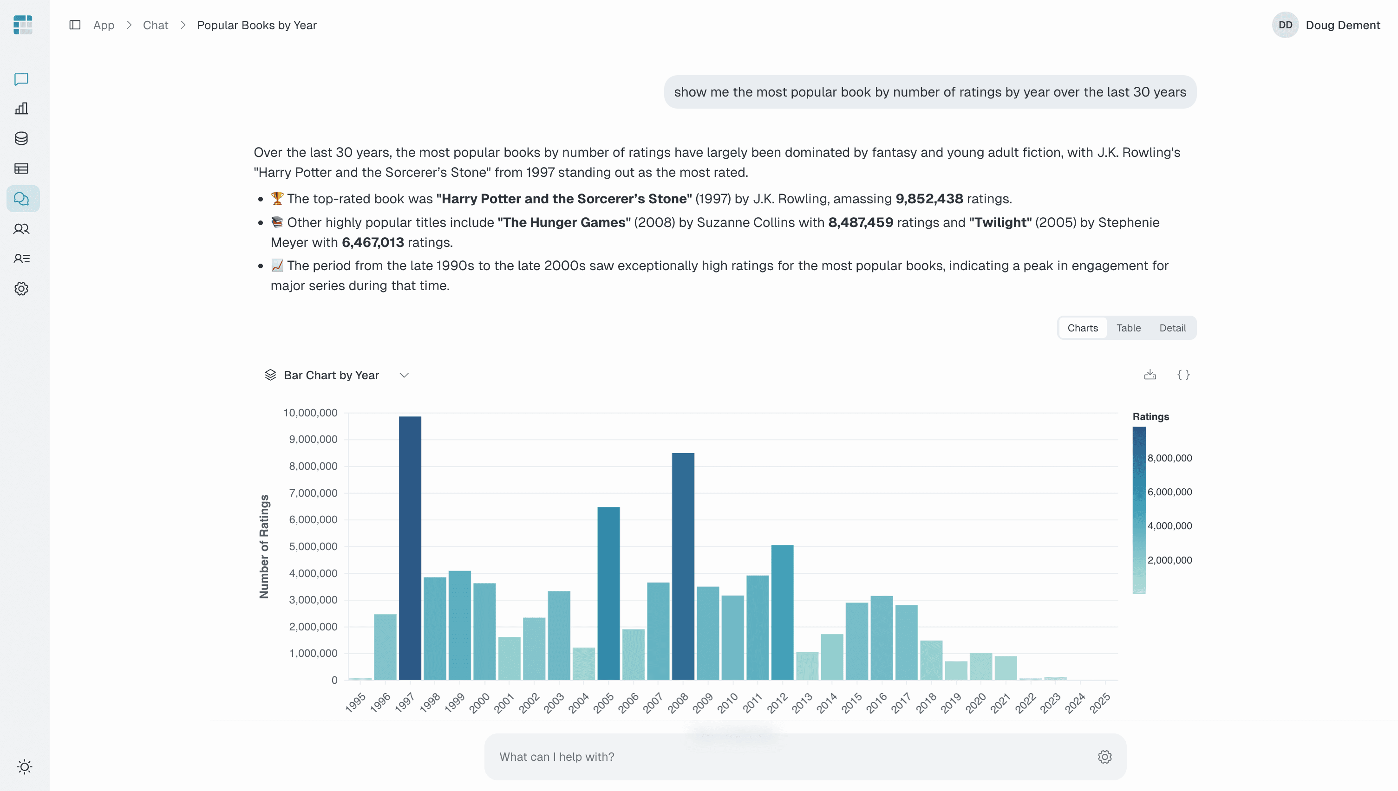Screen dimensions: 1398x791
Task: Select the active conversations icon in sidebar
Action: point(22,198)
